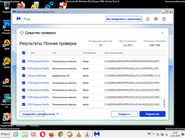This screenshot has width=185, height=138.
Task: Open the hard drive utility desktop shortcut
Action: click(35, 5)
